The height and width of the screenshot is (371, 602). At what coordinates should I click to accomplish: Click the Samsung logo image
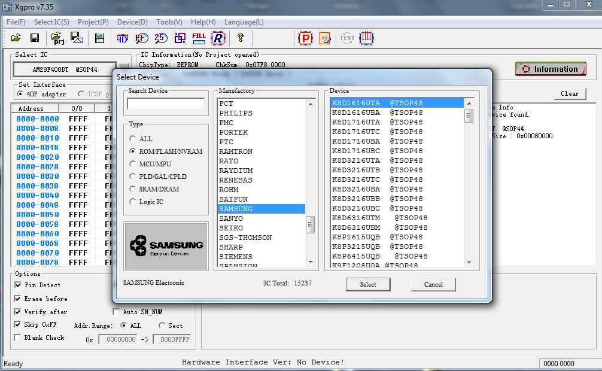(166, 246)
